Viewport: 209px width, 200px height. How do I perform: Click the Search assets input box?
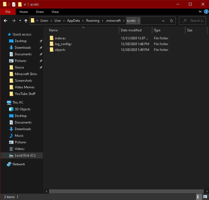point(196,21)
